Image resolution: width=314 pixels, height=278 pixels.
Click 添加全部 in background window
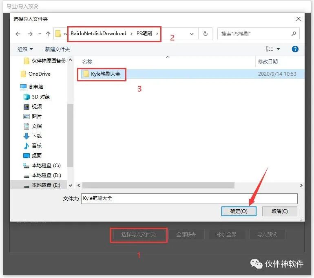[226, 234]
